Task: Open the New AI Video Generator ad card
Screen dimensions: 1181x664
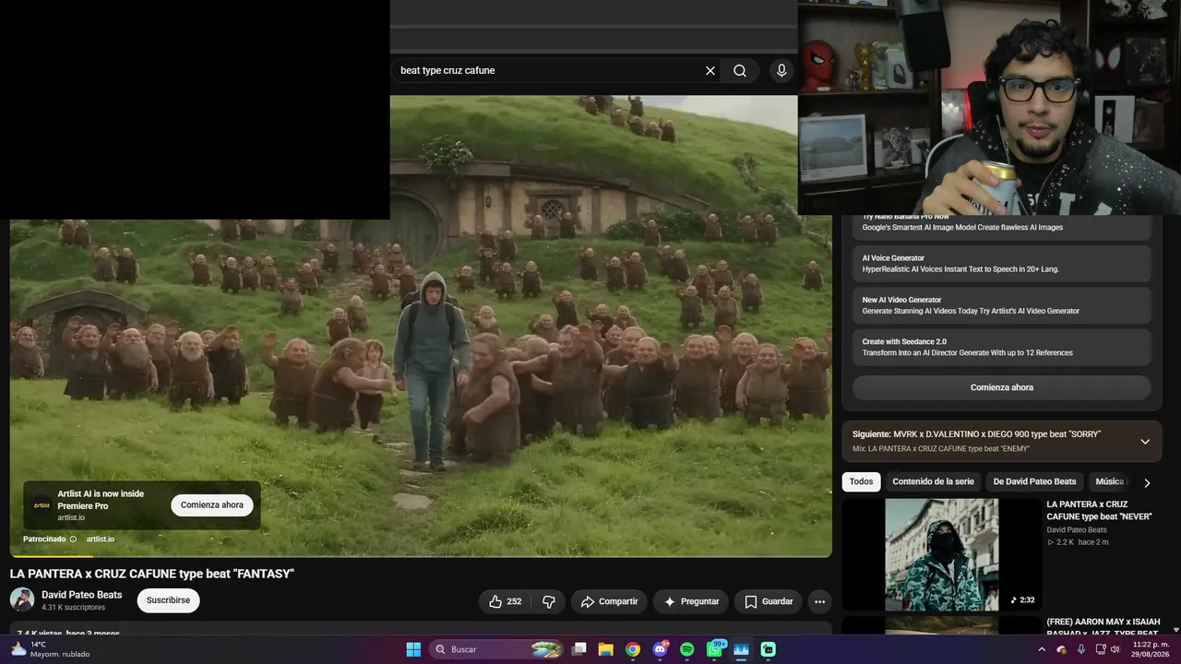Action: (x=1001, y=305)
